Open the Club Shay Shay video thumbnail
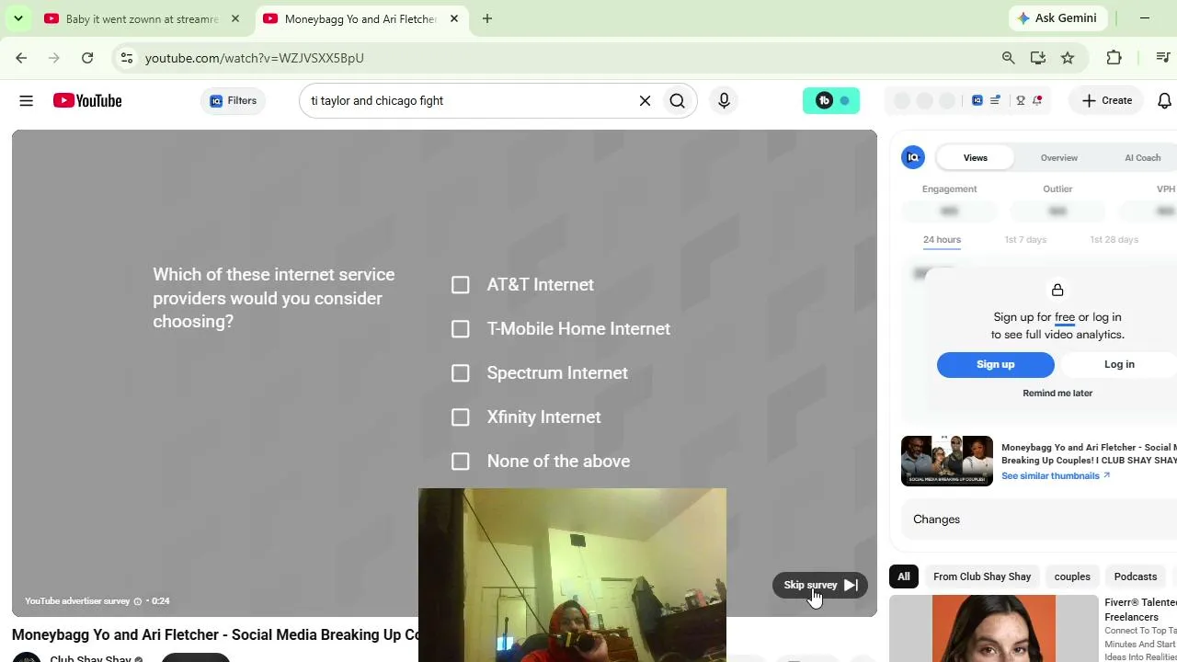1177x662 pixels. 947,461
